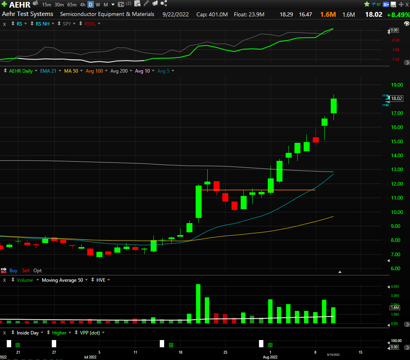Click the AEHR ticker symbol
This screenshot has width=410, height=360.
20,4
